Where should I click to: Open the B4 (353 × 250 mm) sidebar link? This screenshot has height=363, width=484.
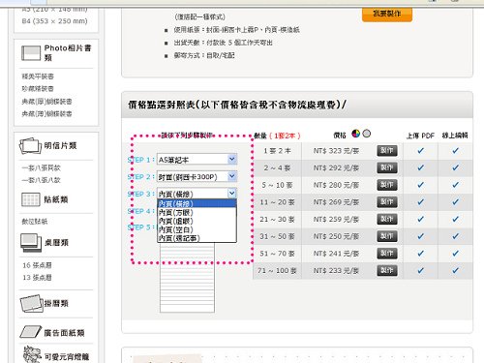[54, 21]
